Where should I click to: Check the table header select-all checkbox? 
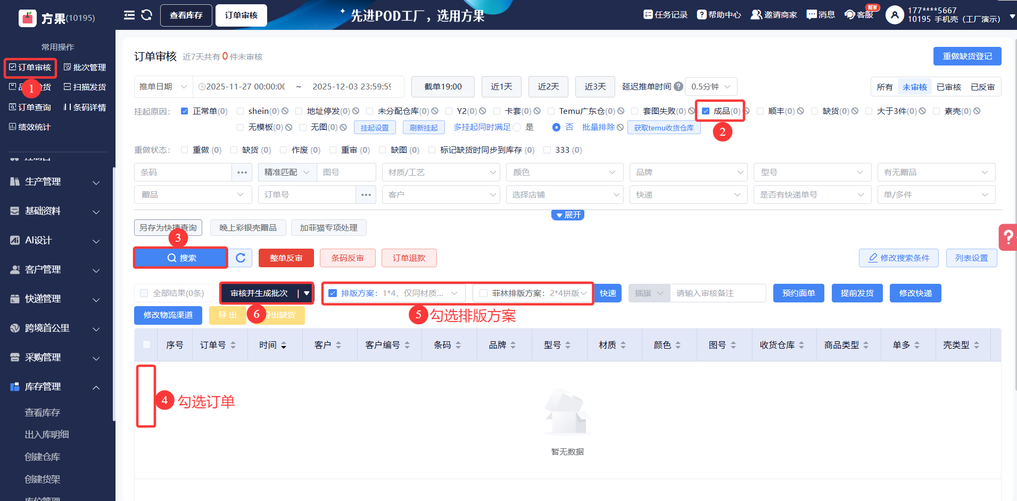pos(147,344)
